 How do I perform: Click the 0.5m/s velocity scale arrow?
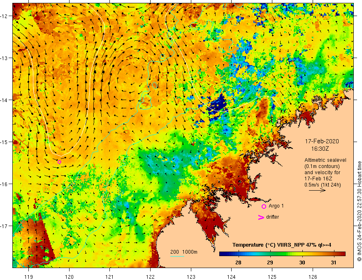point(317,190)
